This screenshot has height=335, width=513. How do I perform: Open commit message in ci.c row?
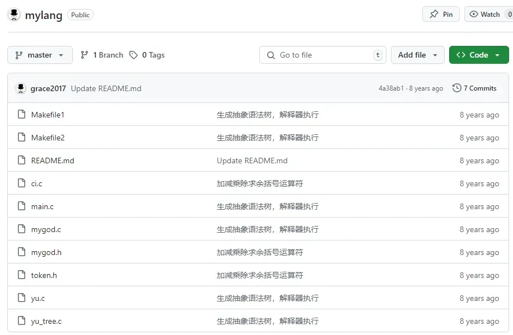pos(260,183)
